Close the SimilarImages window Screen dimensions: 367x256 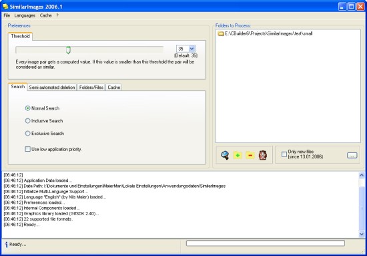[x=360, y=6]
